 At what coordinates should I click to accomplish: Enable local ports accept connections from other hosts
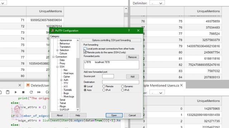85,49
